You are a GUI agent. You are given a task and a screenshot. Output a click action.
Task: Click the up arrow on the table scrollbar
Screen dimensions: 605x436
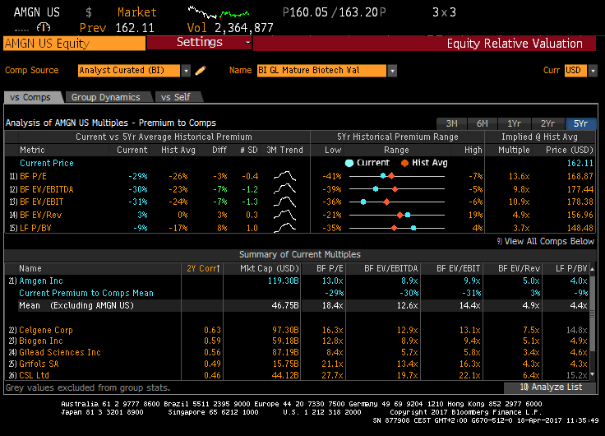pyautogui.click(x=593, y=269)
